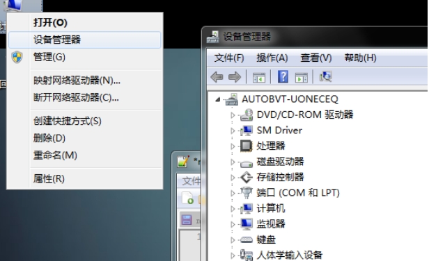
Task: Expand the DVD/CD-ROM 驱动器 node
Action: click(233, 115)
